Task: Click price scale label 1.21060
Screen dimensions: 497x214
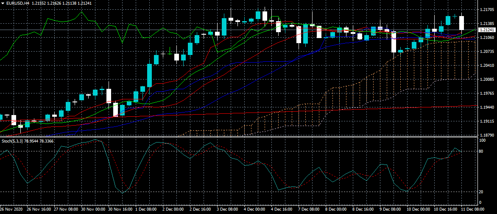Action: (488, 37)
